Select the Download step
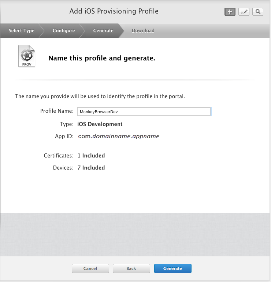 point(143,31)
